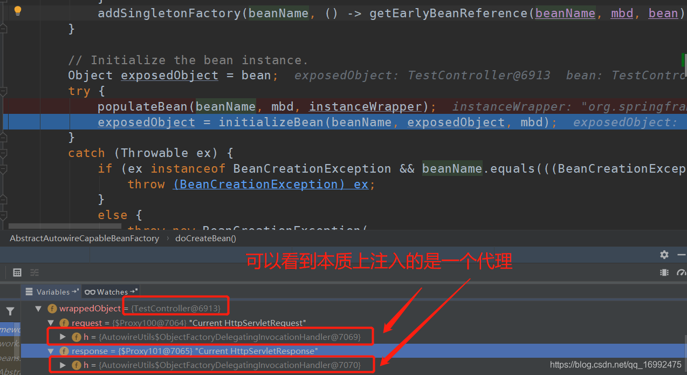This screenshot has width=687, height=375.
Task: Click the Trace Current Stream Chain icon
Action: (35, 272)
